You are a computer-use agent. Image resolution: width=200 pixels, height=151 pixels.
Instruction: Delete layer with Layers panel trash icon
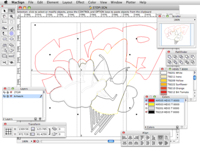(40, 119)
